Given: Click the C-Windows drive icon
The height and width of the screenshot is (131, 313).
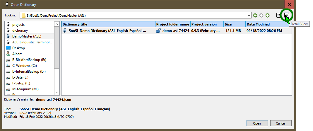Looking at the screenshot, I should pos(8,66).
